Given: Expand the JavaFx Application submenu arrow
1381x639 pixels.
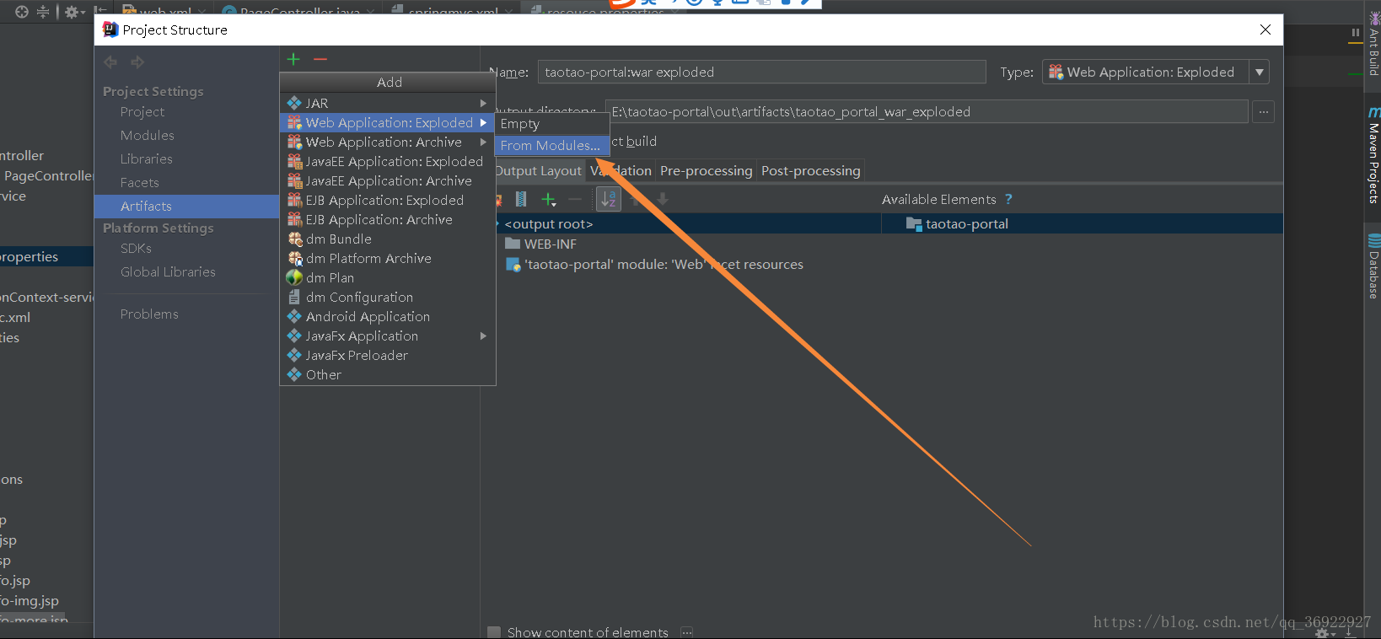Looking at the screenshot, I should pyautogui.click(x=483, y=336).
